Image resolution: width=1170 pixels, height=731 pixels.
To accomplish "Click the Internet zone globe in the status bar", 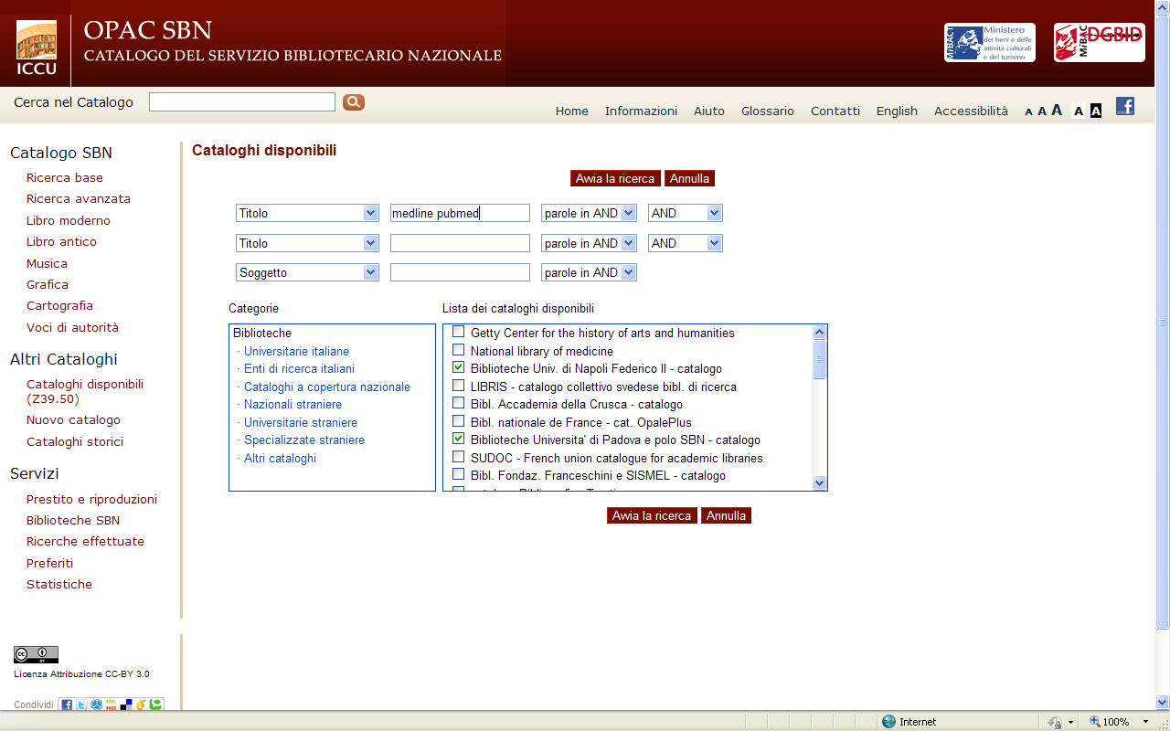I will 888,721.
